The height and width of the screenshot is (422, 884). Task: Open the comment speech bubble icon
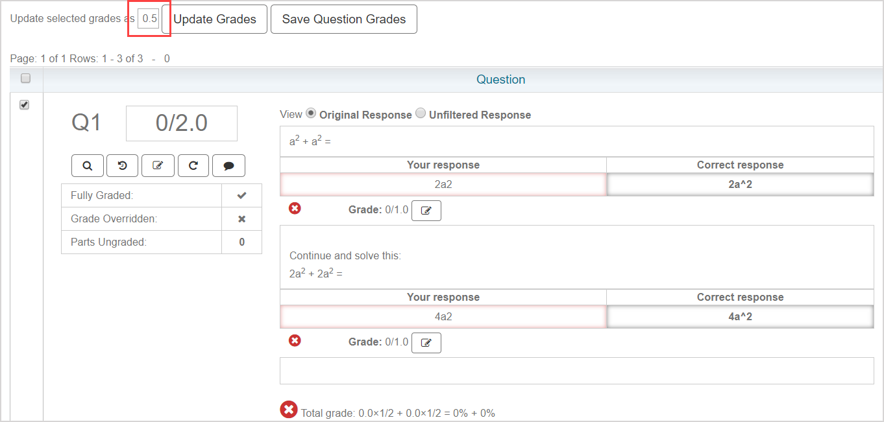click(x=228, y=166)
